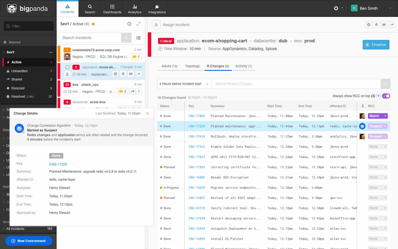Viewport: 398px width, 249px height.
Task: Click inside the Search Incidents field
Action: pos(90,38)
